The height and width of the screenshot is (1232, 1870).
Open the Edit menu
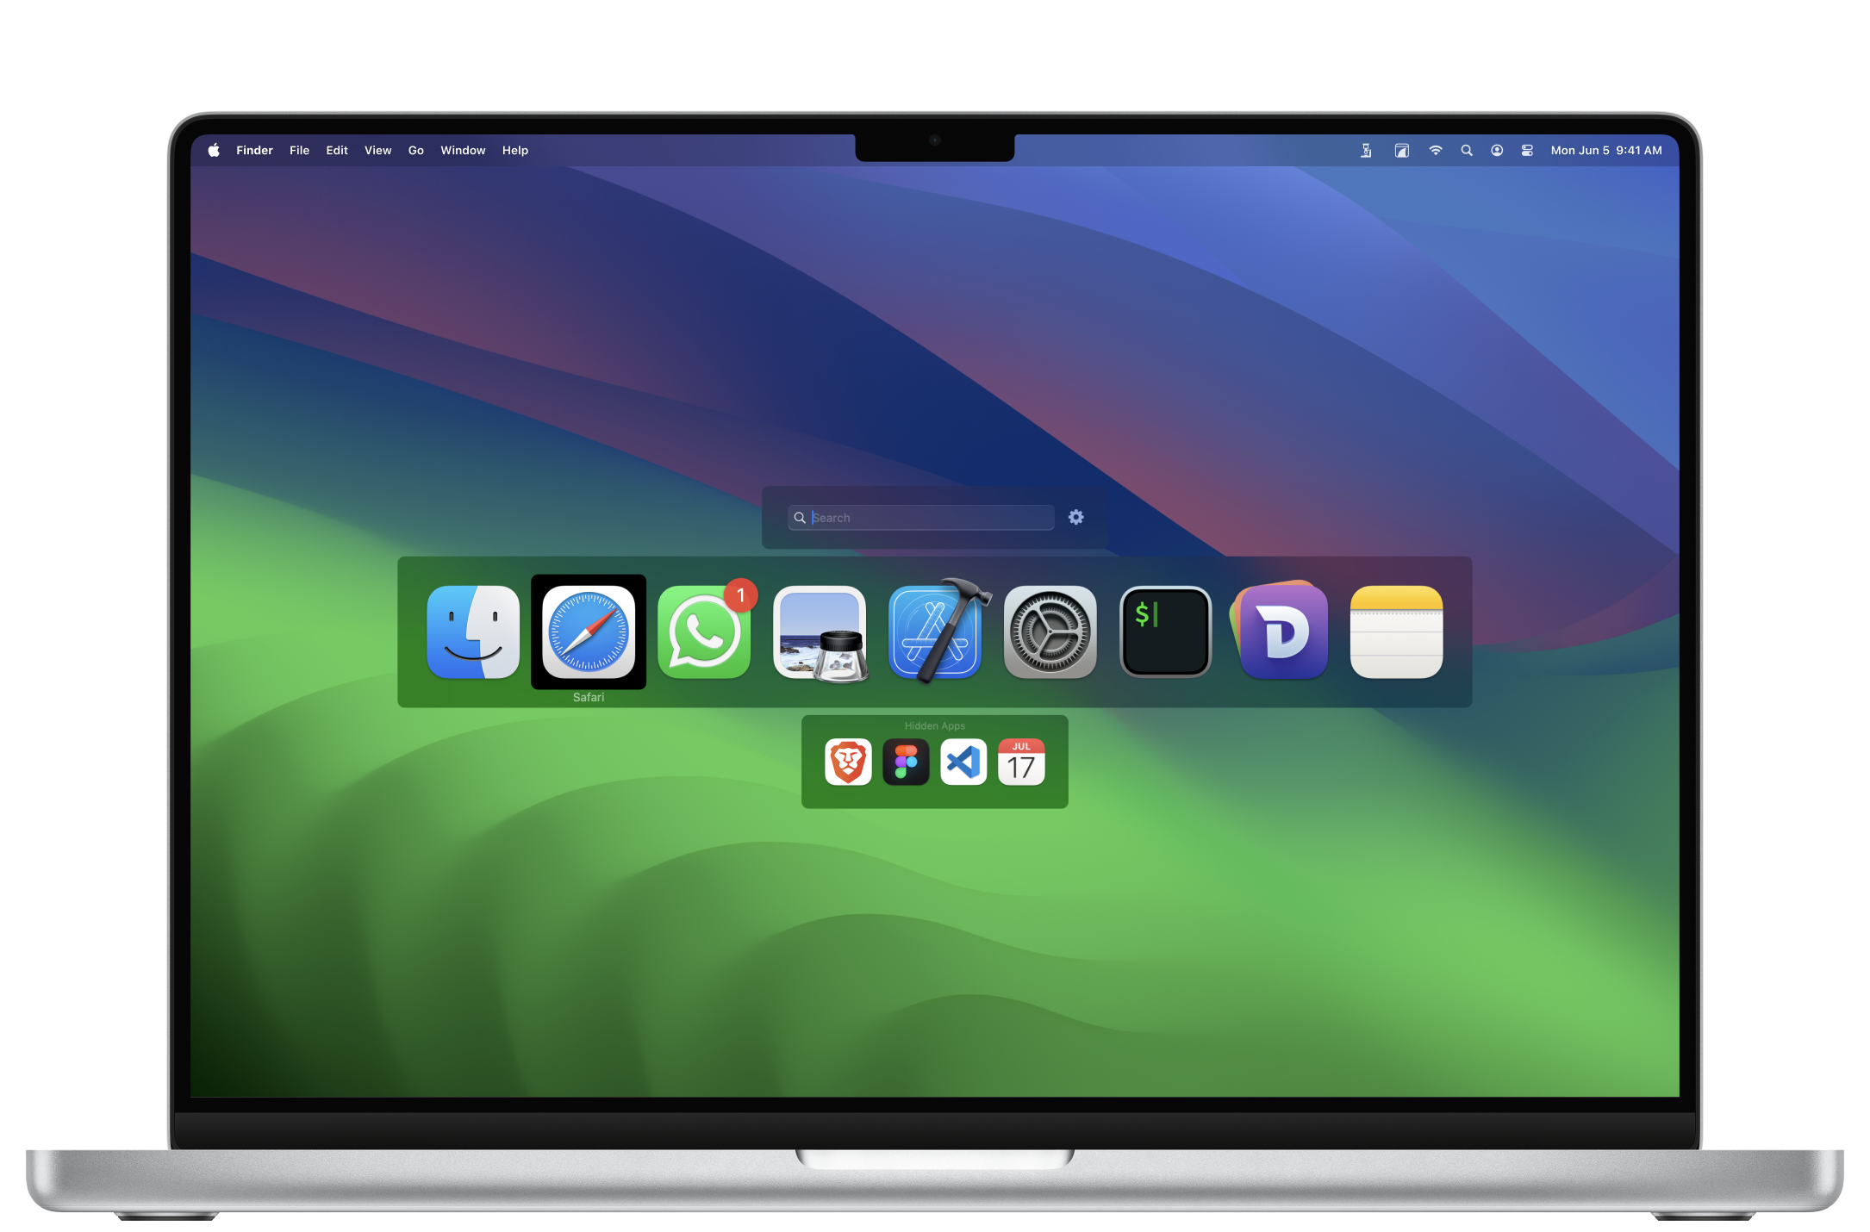[x=337, y=150]
